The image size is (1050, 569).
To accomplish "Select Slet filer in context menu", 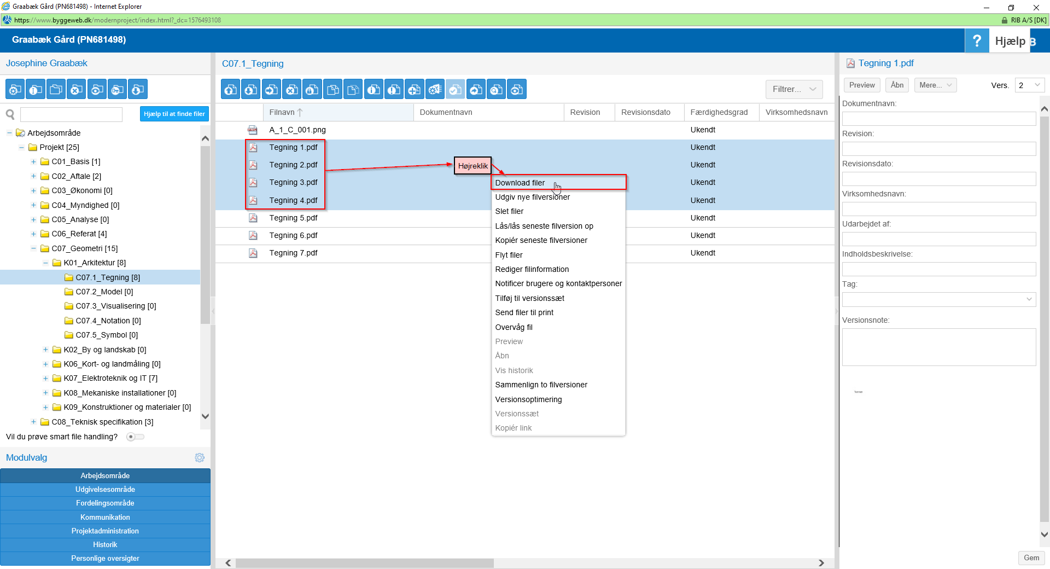I will click(509, 212).
